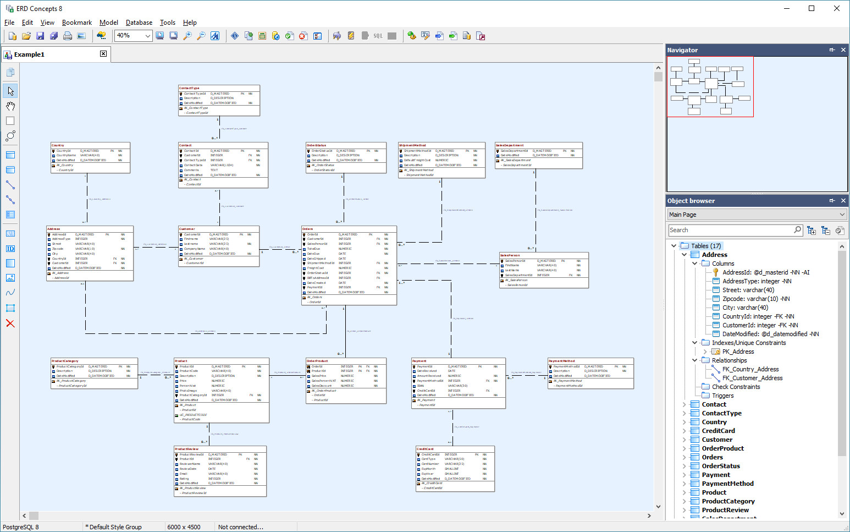Select the hand pan tool
This screenshot has height=532, width=850.
click(x=10, y=106)
